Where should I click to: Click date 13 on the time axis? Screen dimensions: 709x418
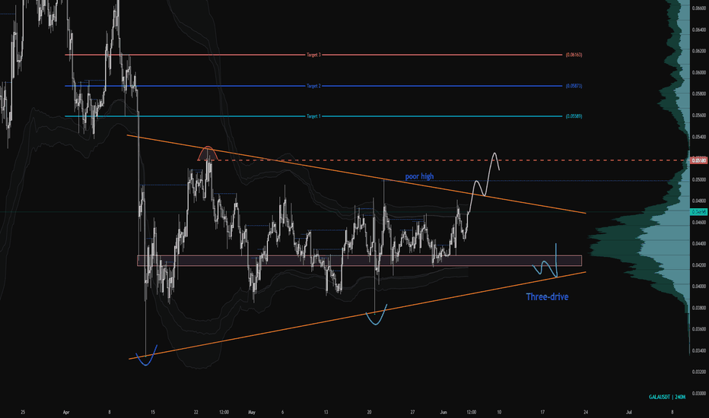[x=326, y=412]
